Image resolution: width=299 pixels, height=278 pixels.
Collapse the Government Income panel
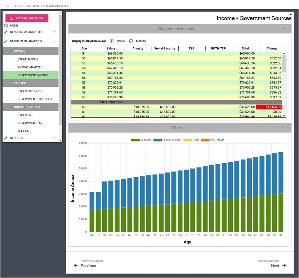(x=283, y=28)
